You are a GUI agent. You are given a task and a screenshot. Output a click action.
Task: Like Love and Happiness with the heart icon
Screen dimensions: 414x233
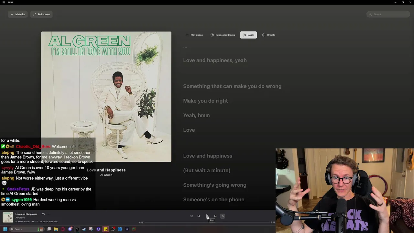coord(44,214)
